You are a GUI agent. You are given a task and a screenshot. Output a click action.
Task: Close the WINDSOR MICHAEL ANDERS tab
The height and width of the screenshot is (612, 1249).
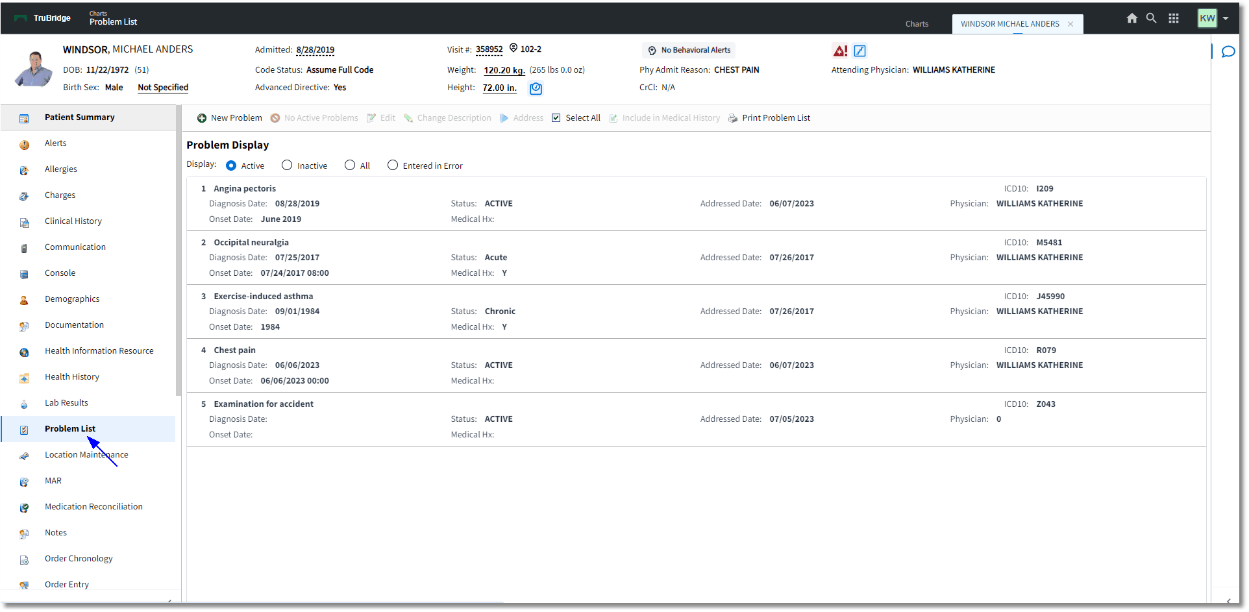click(x=1070, y=24)
